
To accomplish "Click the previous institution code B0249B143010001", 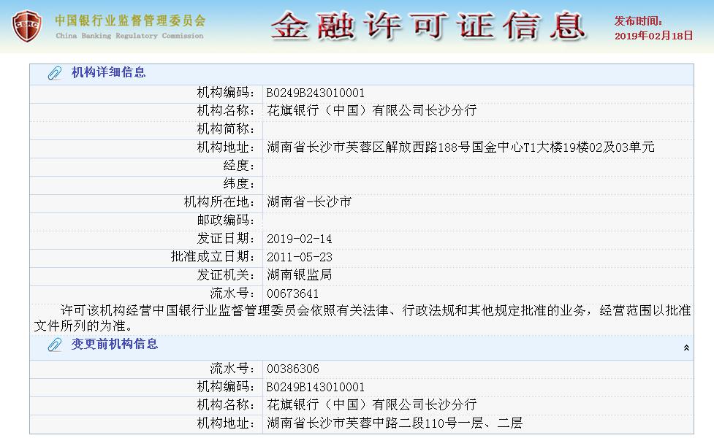I will click(316, 387).
